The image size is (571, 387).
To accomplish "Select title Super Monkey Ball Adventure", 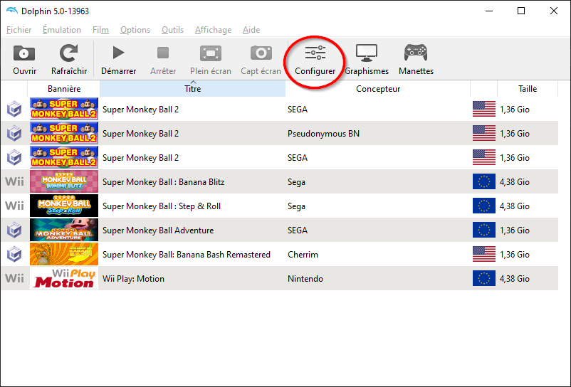I will pyautogui.click(x=158, y=230).
